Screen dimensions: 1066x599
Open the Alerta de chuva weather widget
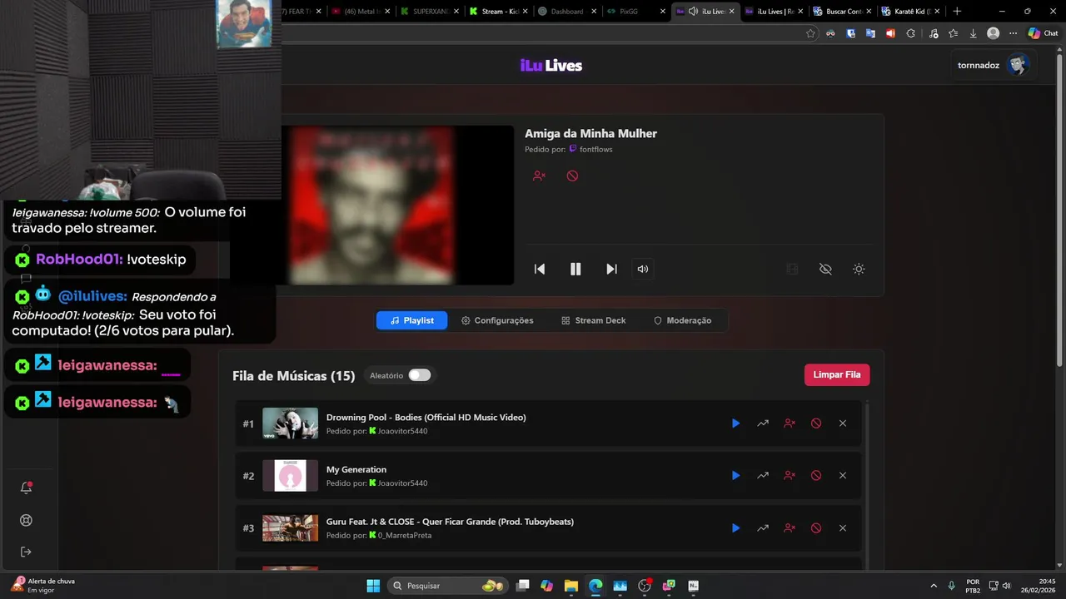(x=43, y=586)
